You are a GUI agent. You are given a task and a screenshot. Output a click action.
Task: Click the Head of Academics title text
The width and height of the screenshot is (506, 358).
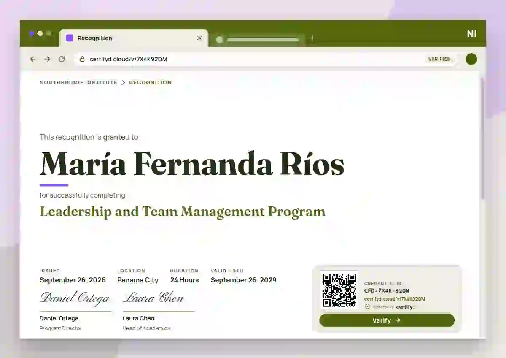(x=147, y=328)
